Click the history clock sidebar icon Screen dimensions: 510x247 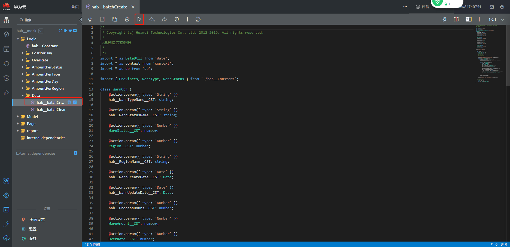pos(6,78)
